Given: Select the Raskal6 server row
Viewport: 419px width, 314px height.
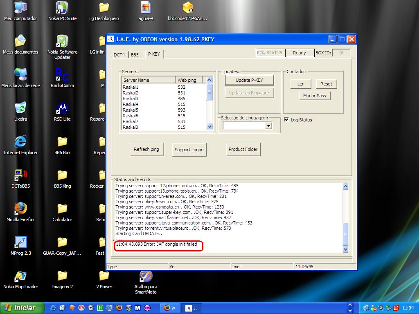Looking at the screenshot, I should pyautogui.click(x=164, y=116).
